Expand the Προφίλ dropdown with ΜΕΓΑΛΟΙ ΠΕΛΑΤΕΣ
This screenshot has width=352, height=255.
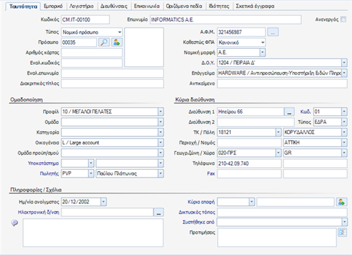tap(160, 112)
